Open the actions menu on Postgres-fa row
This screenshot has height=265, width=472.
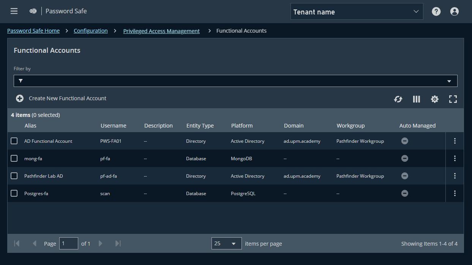[x=455, y=193]
